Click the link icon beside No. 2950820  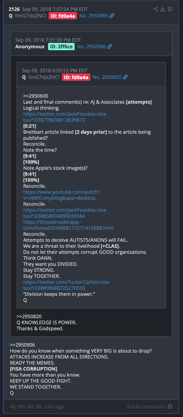click(125, 77)
